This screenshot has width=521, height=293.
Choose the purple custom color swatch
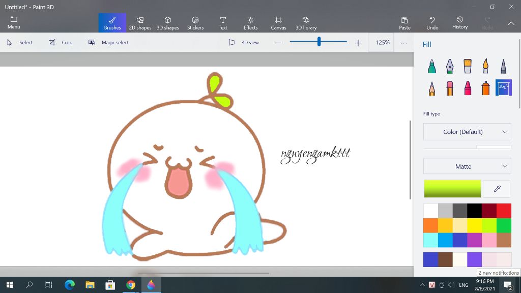click(x=475, y=260)
